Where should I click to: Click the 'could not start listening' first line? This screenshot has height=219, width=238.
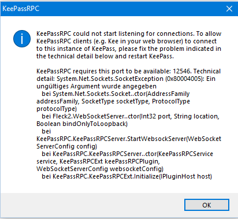[129, 34]
